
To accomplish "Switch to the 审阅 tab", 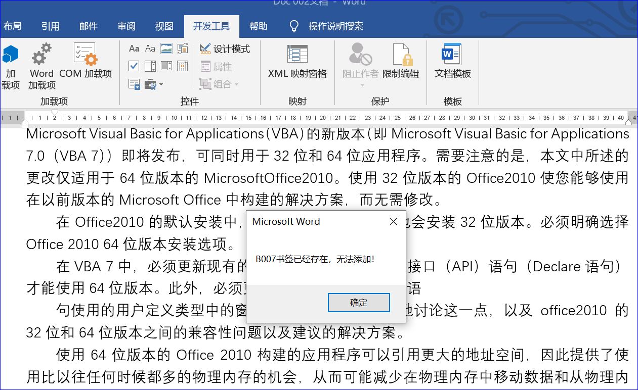I will 126,26.
